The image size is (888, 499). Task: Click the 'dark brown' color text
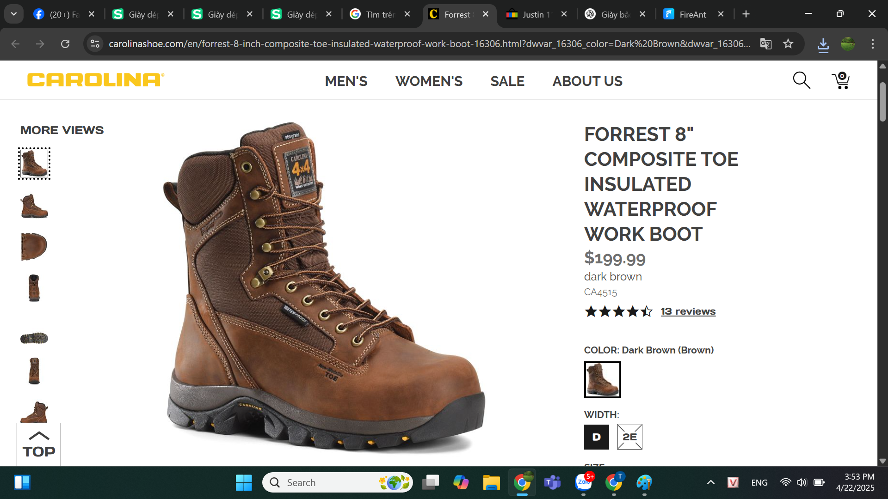point(613,277)
